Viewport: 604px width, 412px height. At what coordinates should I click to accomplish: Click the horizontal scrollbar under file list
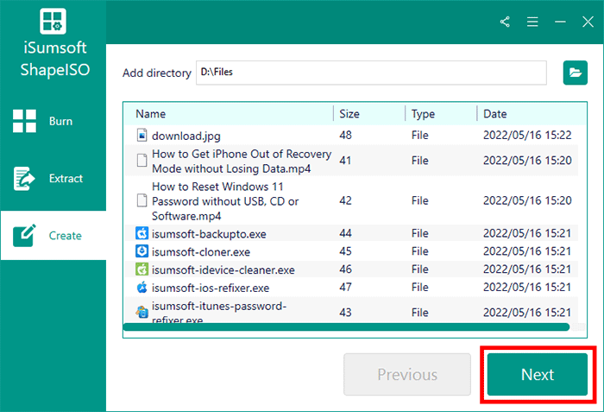[x=346, y=327]
